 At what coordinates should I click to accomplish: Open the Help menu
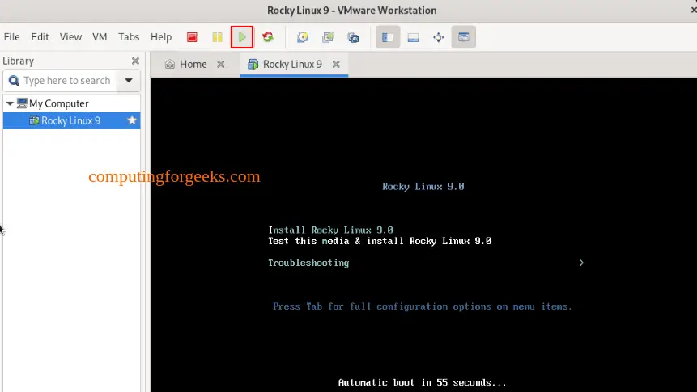pos(161,37)
